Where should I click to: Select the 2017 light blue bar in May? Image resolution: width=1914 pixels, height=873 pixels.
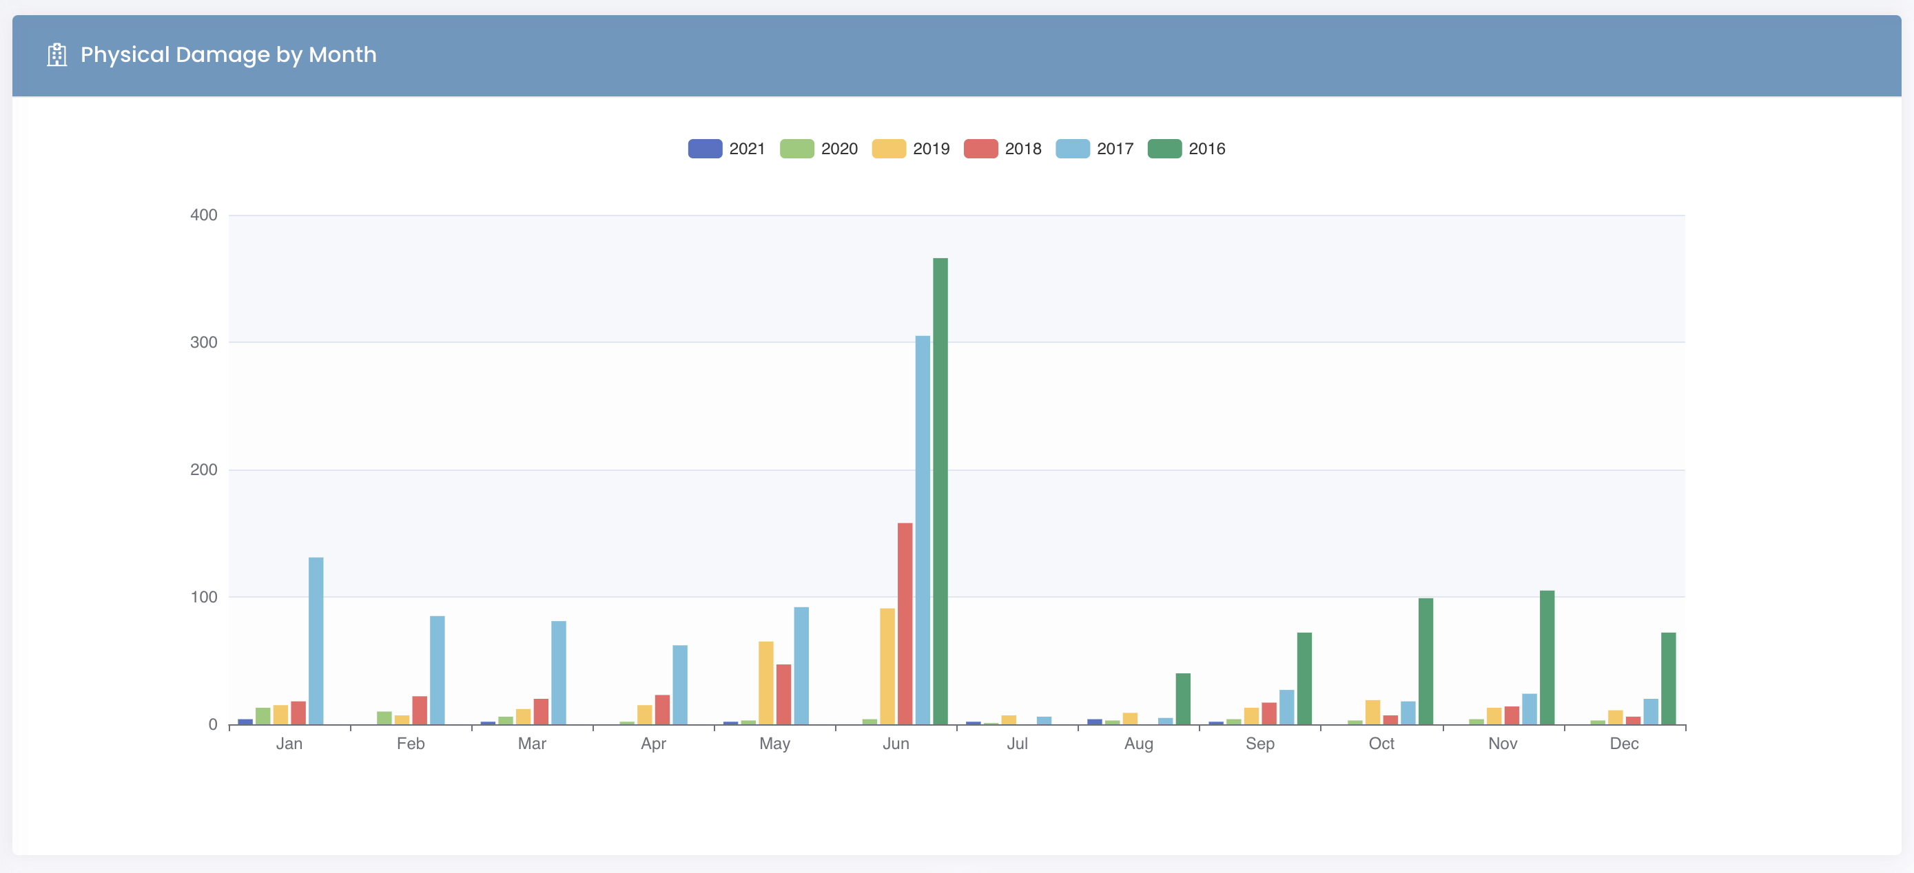tap(801, 665)
